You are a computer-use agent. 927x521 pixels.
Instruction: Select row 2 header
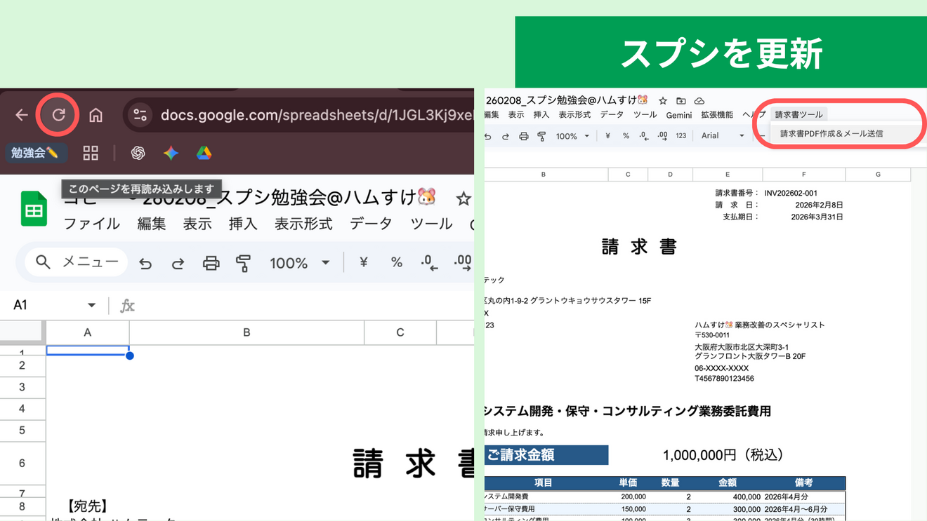click(x=22, y=365)
